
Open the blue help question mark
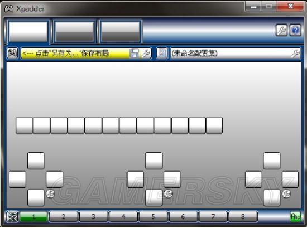pyautogui.click(x=295, y=30)
